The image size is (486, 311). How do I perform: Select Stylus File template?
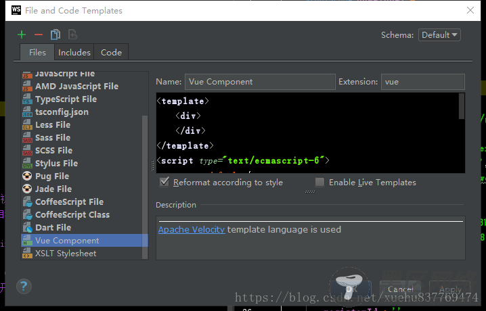(x=85, y=164)
